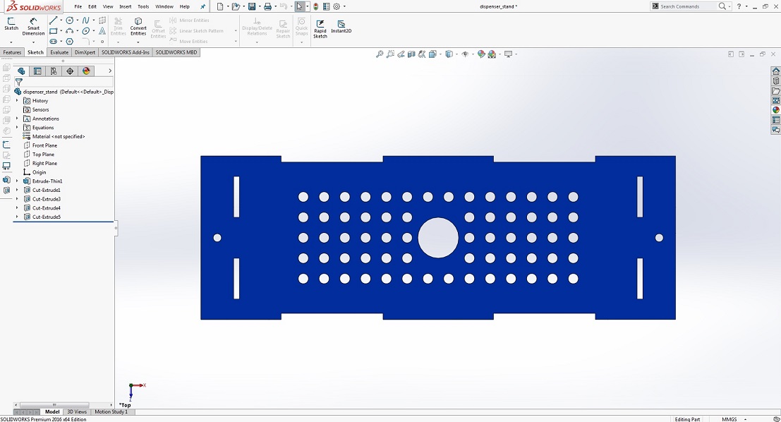781x422 pixels.
Task: Open the Sketch button dropdown arrow
Action: 11,42
